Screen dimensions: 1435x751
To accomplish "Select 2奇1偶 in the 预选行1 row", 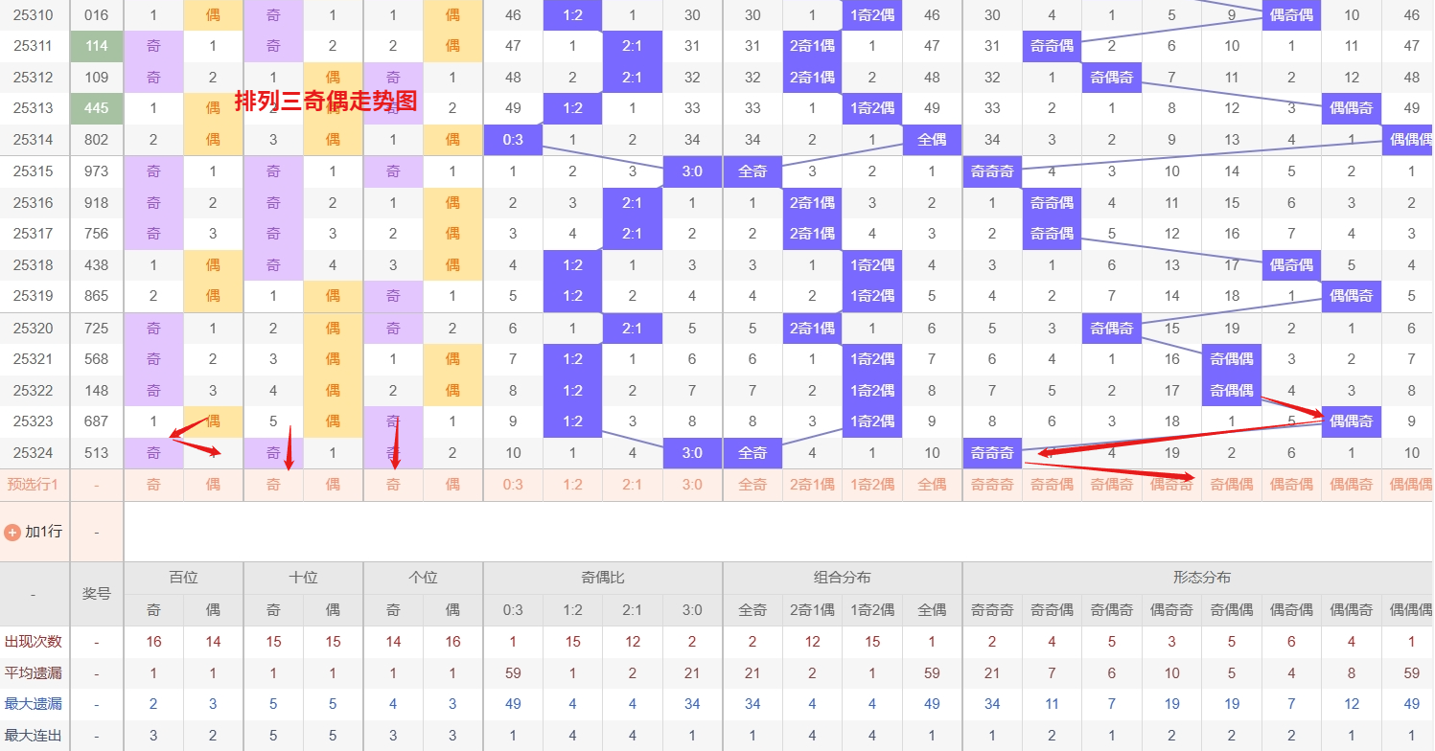I will coord(812,485).
